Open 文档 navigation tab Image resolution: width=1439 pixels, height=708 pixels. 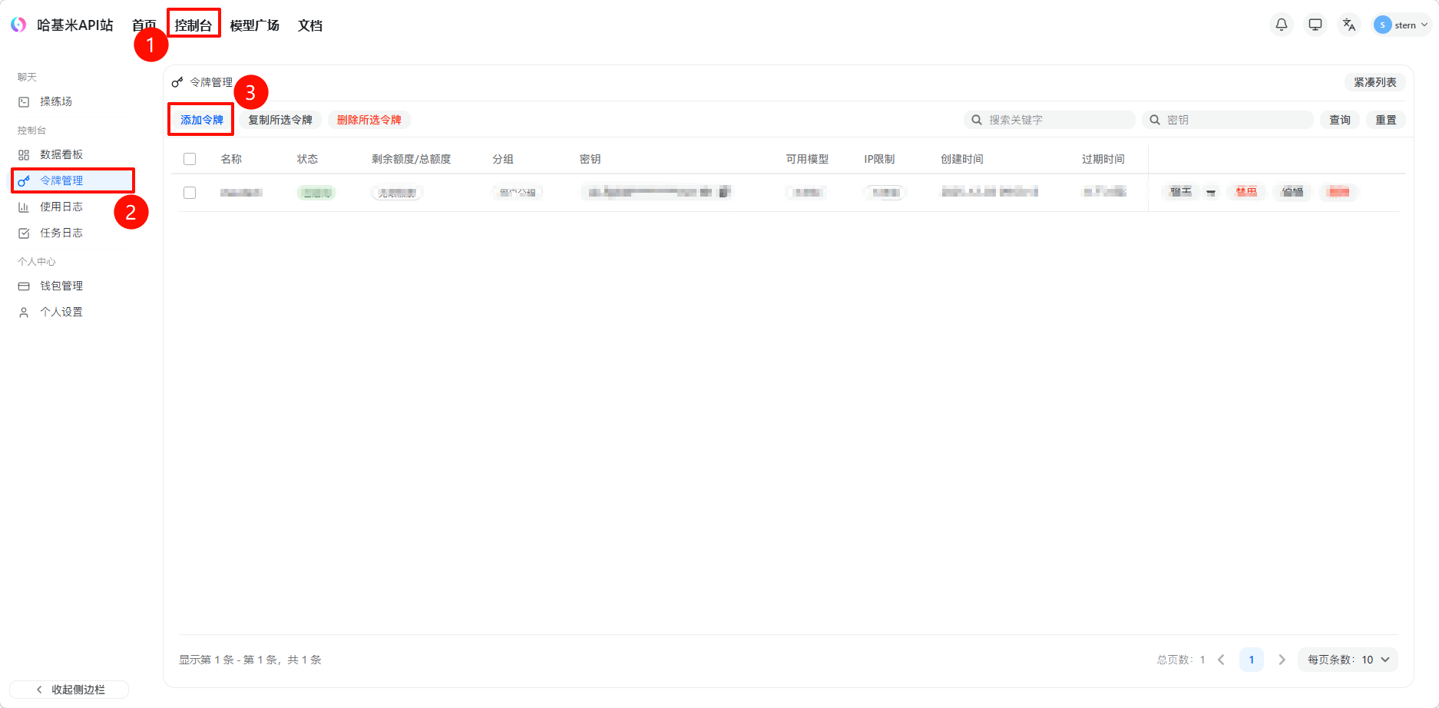pos(310,25)
